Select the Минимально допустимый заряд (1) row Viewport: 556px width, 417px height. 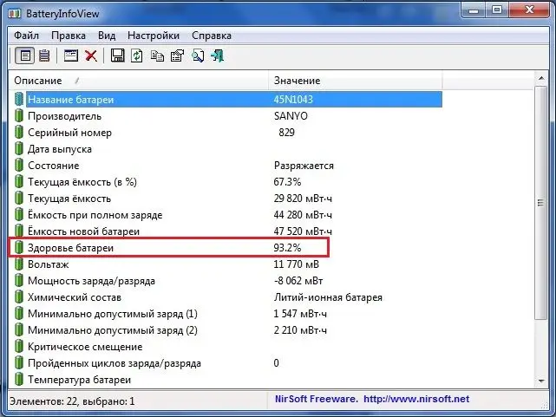227,314
